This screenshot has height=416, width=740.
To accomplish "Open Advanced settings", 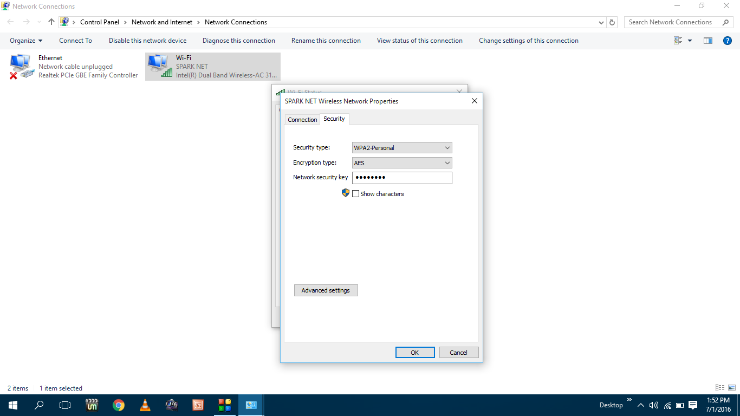I will tap(326, 290).
